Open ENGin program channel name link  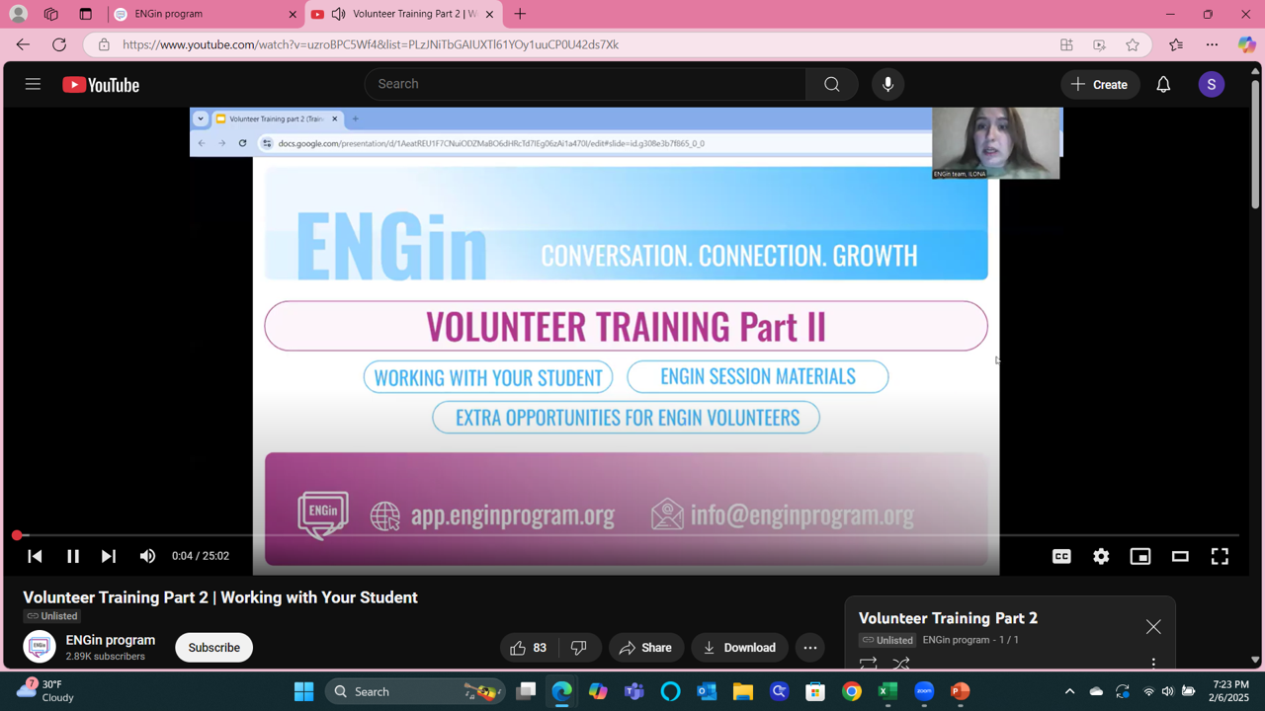[111, 640]
